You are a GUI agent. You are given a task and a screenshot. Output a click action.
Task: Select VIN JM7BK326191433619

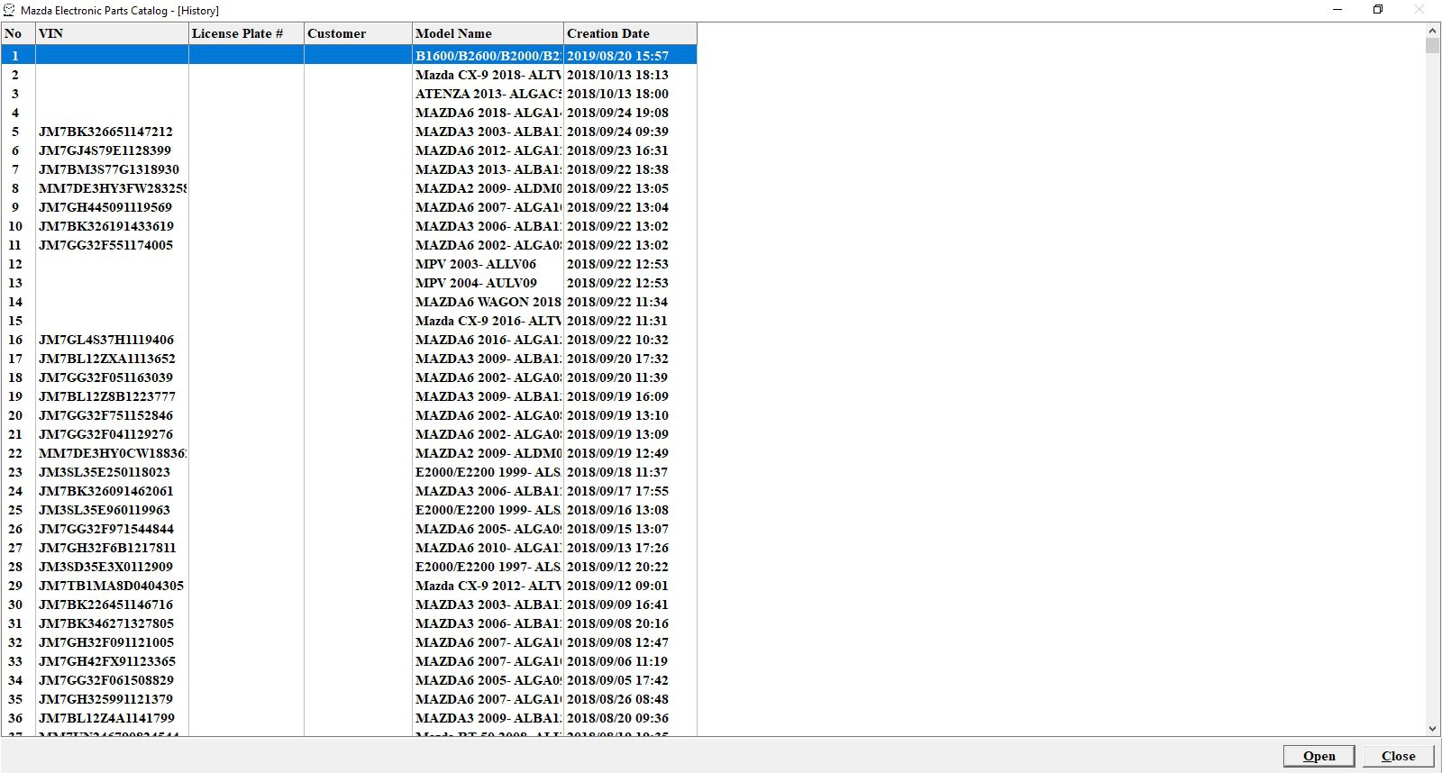(x=106, y=226)
